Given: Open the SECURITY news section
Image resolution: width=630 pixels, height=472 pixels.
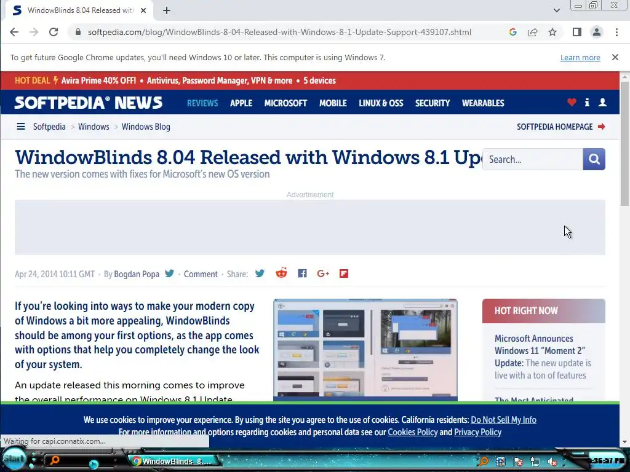Looking at the screenshot, I should [433, 103].
